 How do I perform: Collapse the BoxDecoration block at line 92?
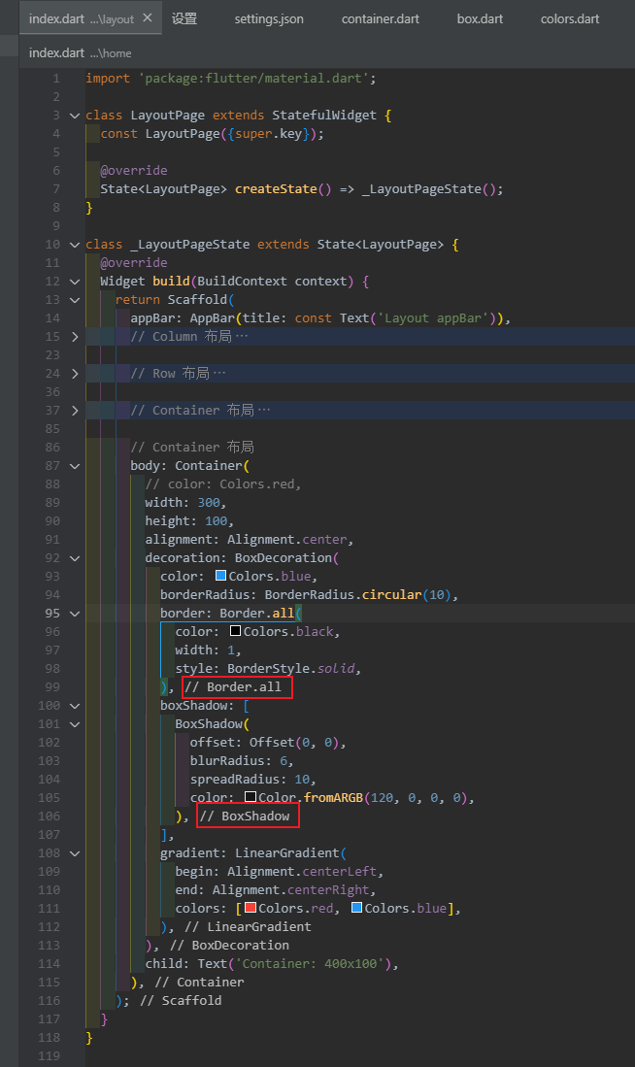pyautogui.click(x=75, y=558)
